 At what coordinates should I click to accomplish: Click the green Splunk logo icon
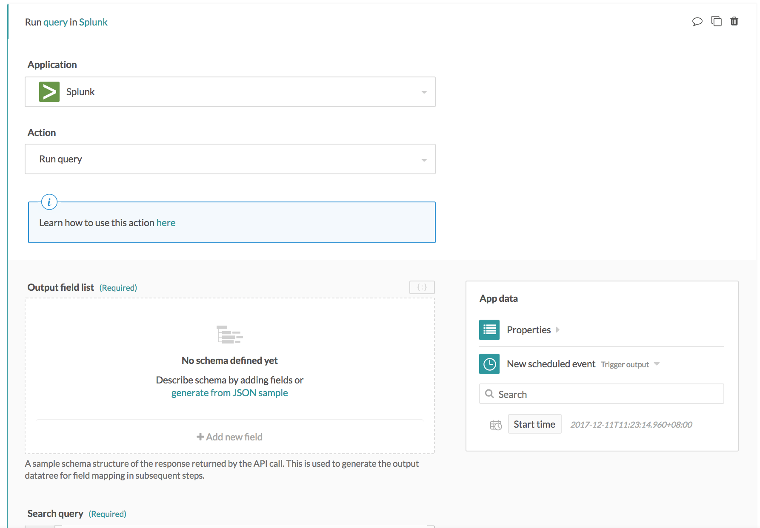click(49, 92)
